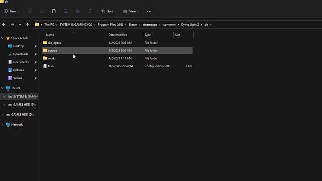Select the work folder
This screenshot has width=322, height=181.
117,58
